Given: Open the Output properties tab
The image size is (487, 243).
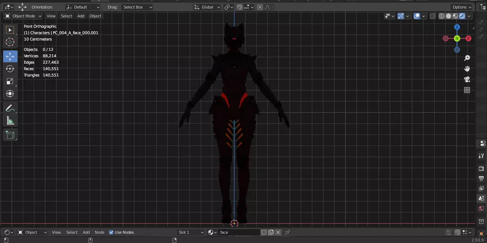Looking at the screenshot, I should click(x=481, y=178).
